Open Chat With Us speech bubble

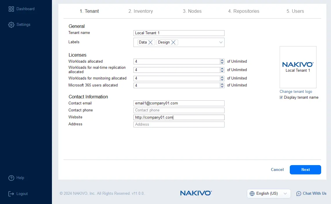[299, 194]
